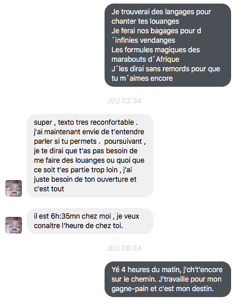Click the line 'gagne-pain et c'est mon destin.'

(163, 289)
